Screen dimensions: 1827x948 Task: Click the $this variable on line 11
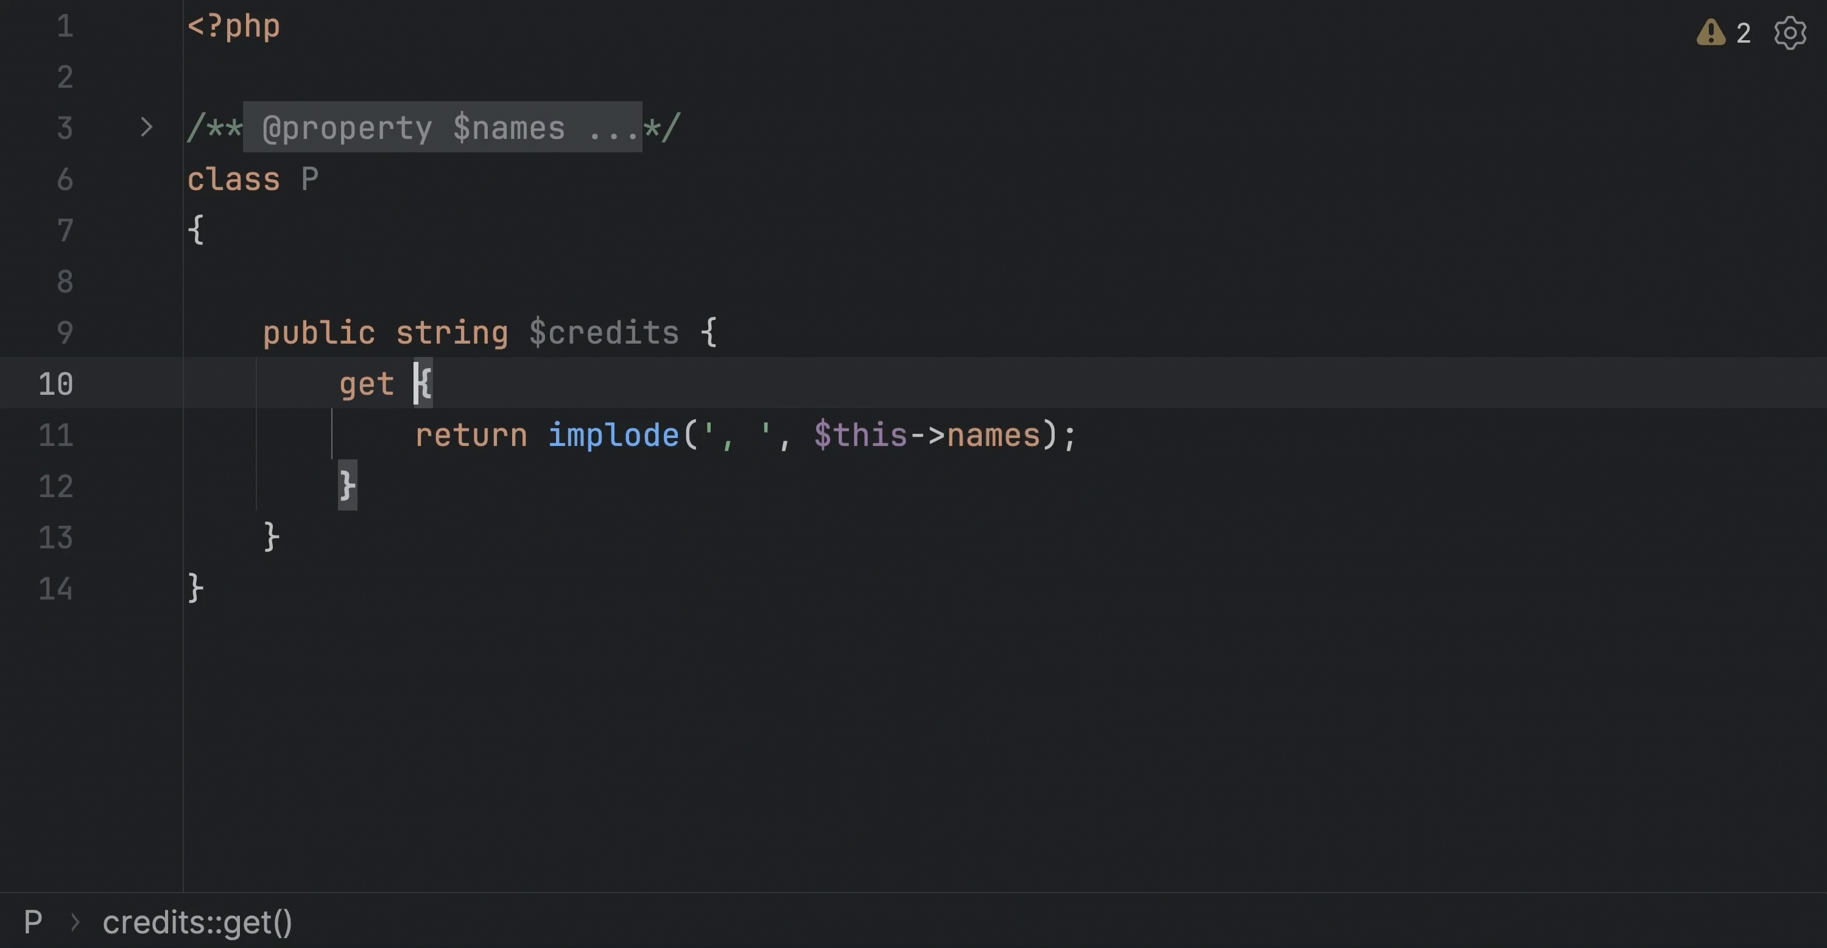point(861,435)
